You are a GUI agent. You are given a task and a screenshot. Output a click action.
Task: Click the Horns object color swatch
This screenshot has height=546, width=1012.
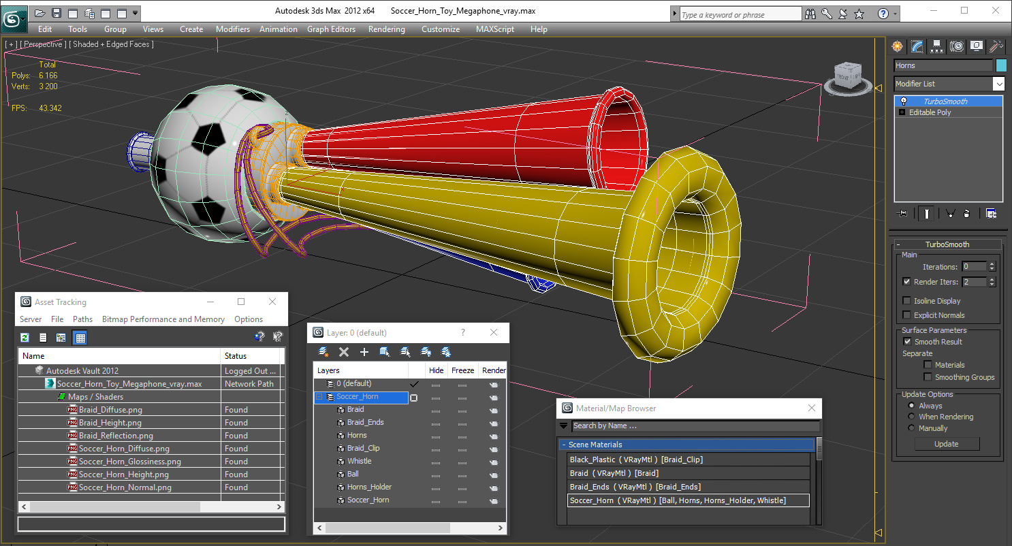click(x=1001, y=65)
